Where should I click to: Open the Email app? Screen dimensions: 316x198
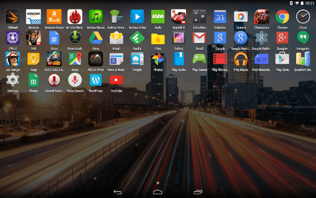pos(116,38)
